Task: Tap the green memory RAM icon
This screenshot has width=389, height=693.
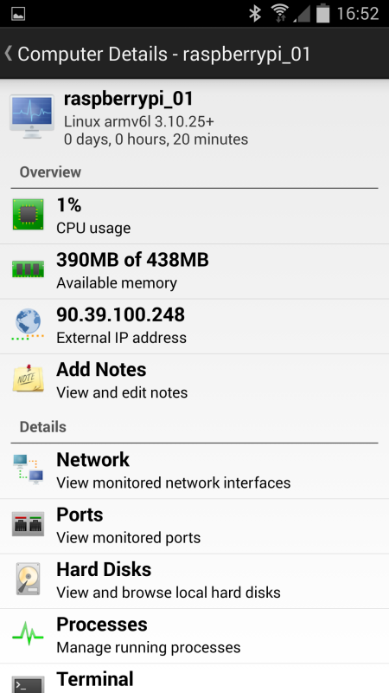Action: [28, 269]
